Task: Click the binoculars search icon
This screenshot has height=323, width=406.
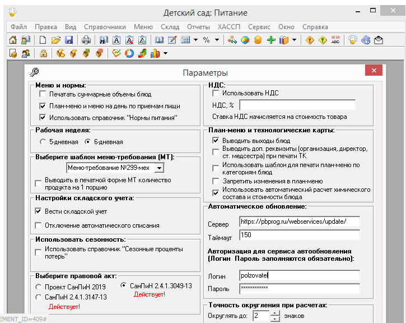Action: [104, 40]
